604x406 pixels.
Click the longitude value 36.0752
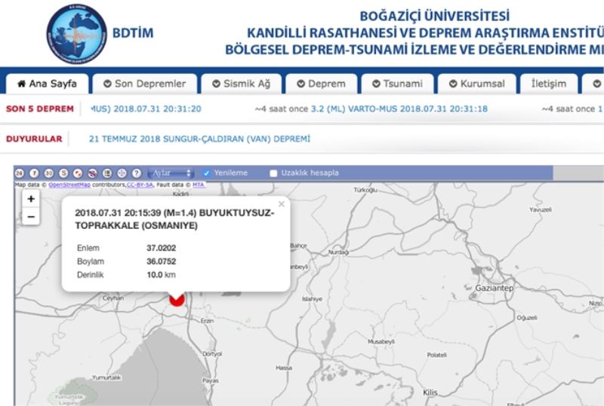click(162, 261)
